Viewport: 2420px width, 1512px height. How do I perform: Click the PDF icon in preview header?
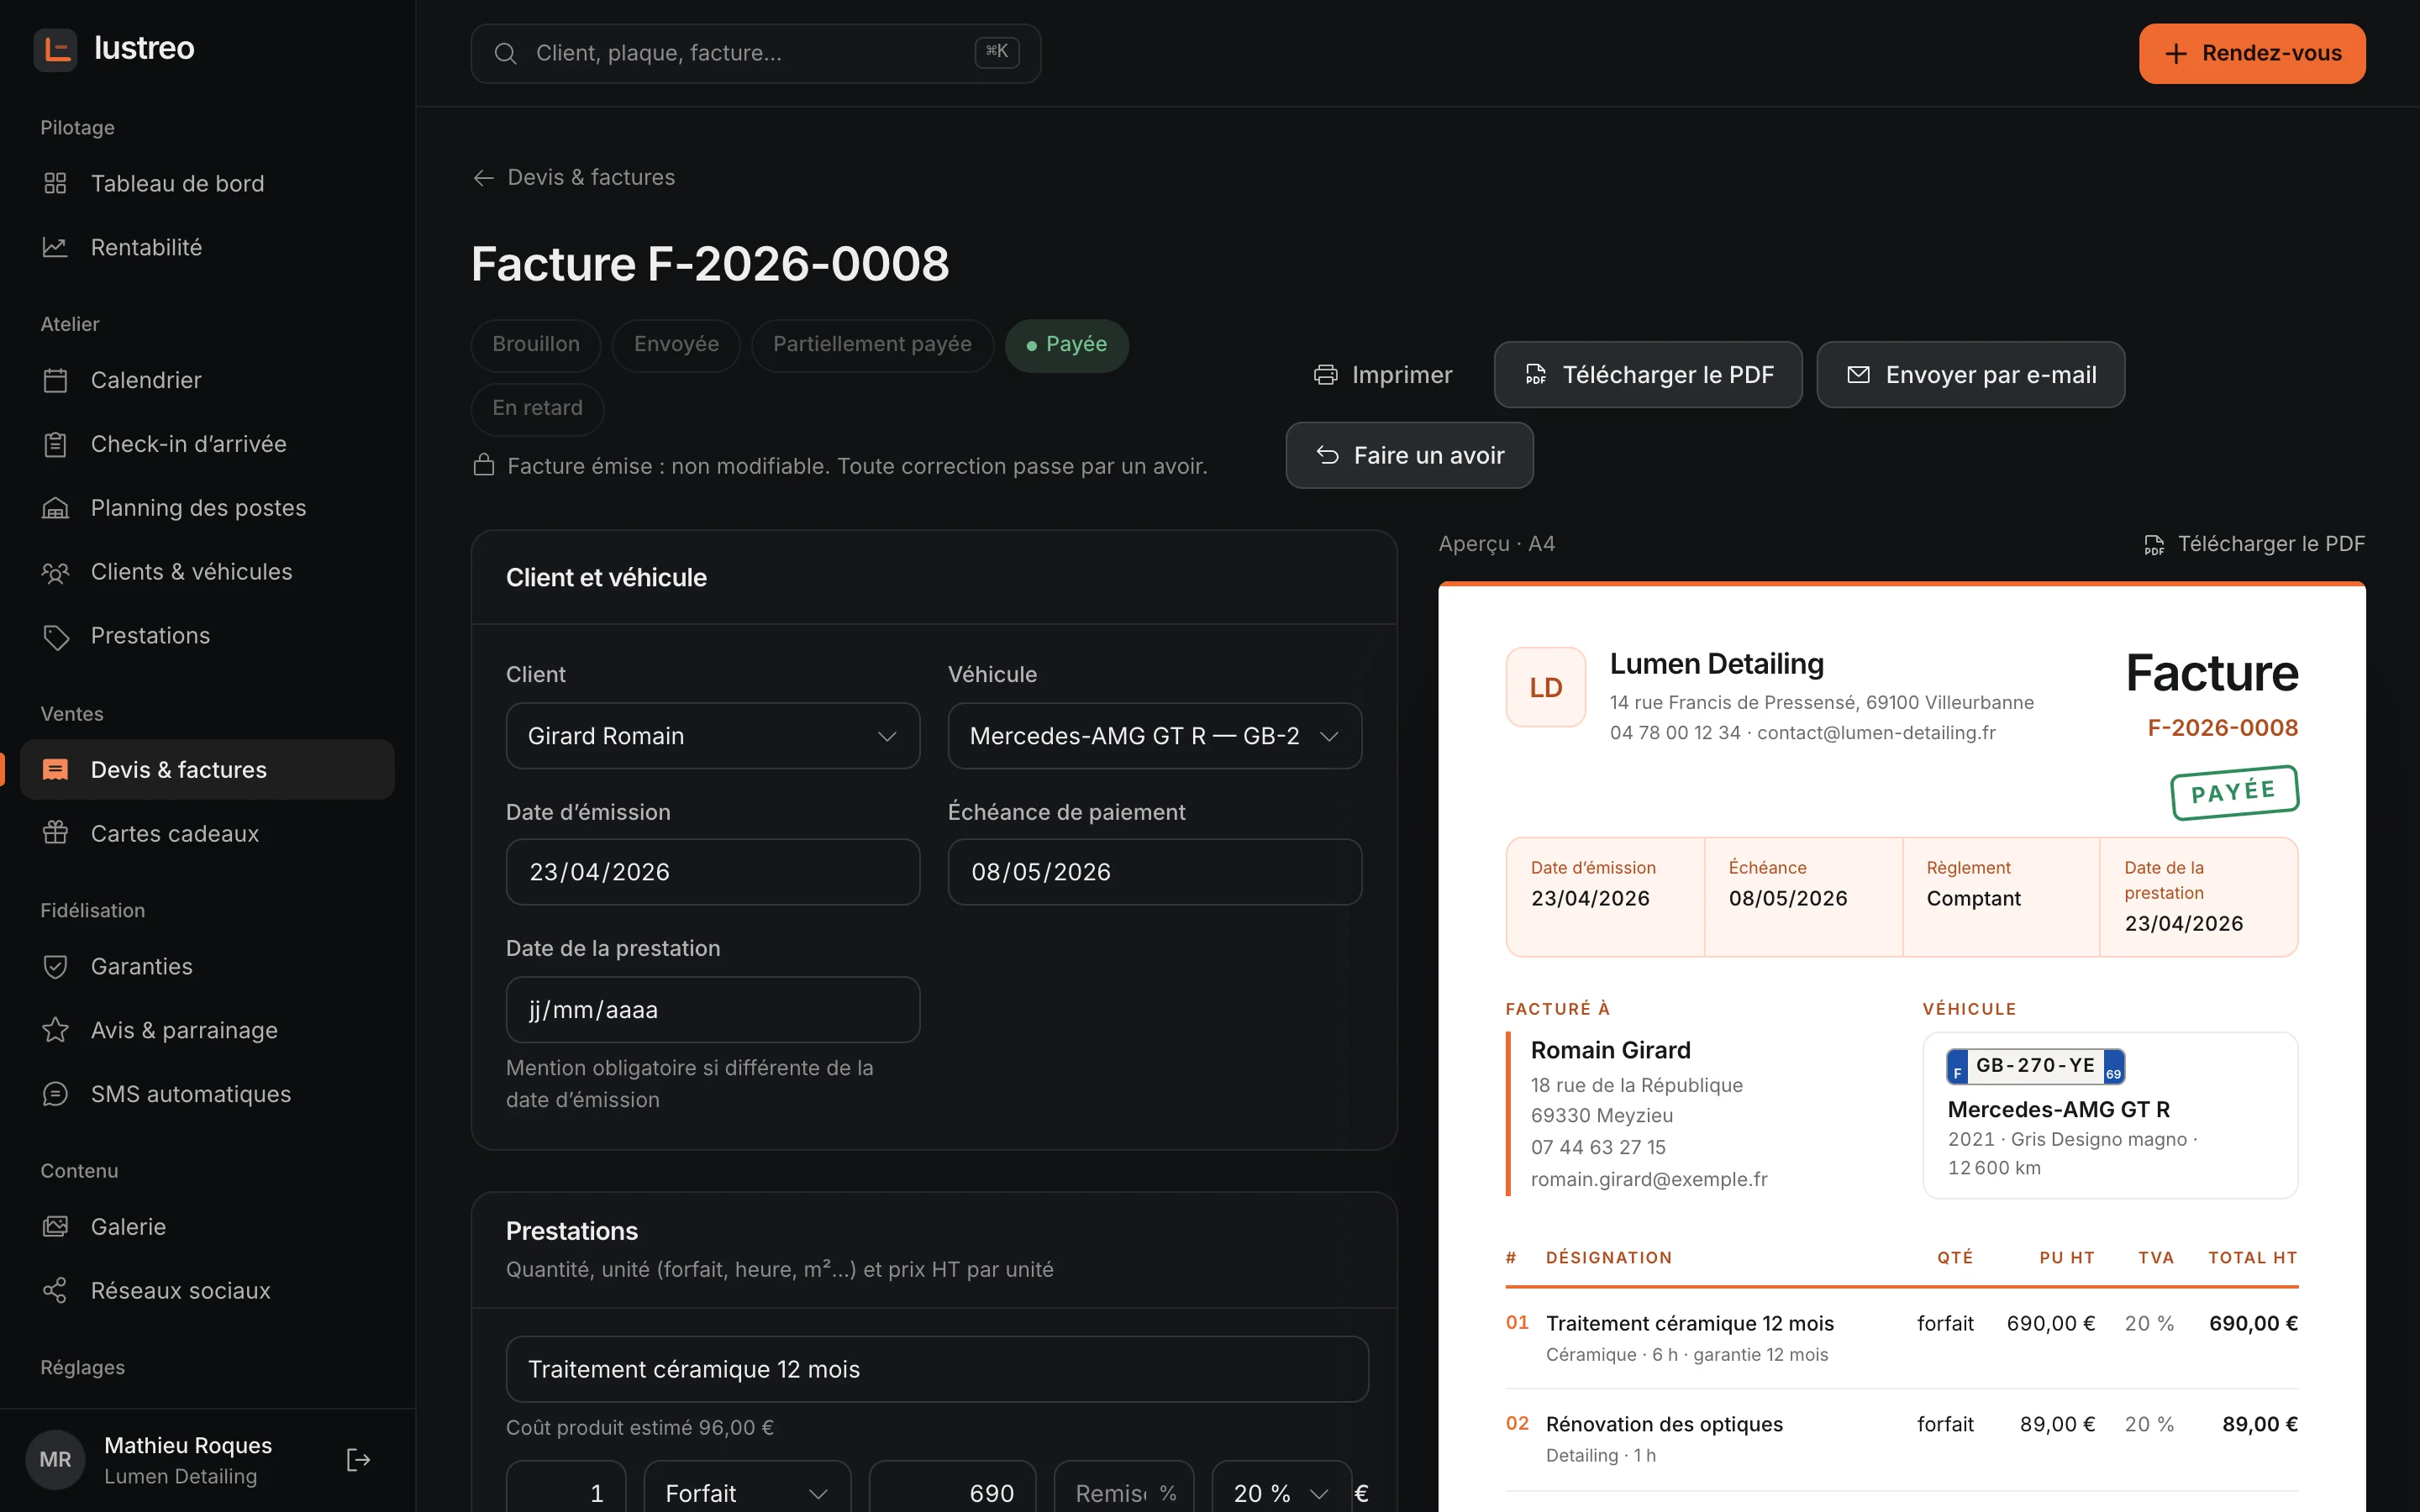coord(2154,544)
